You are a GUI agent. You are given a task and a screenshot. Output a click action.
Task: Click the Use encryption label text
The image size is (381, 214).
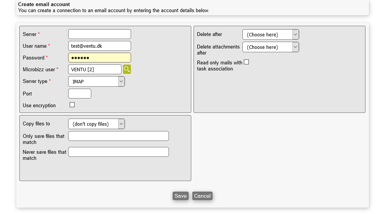(39, 106)
